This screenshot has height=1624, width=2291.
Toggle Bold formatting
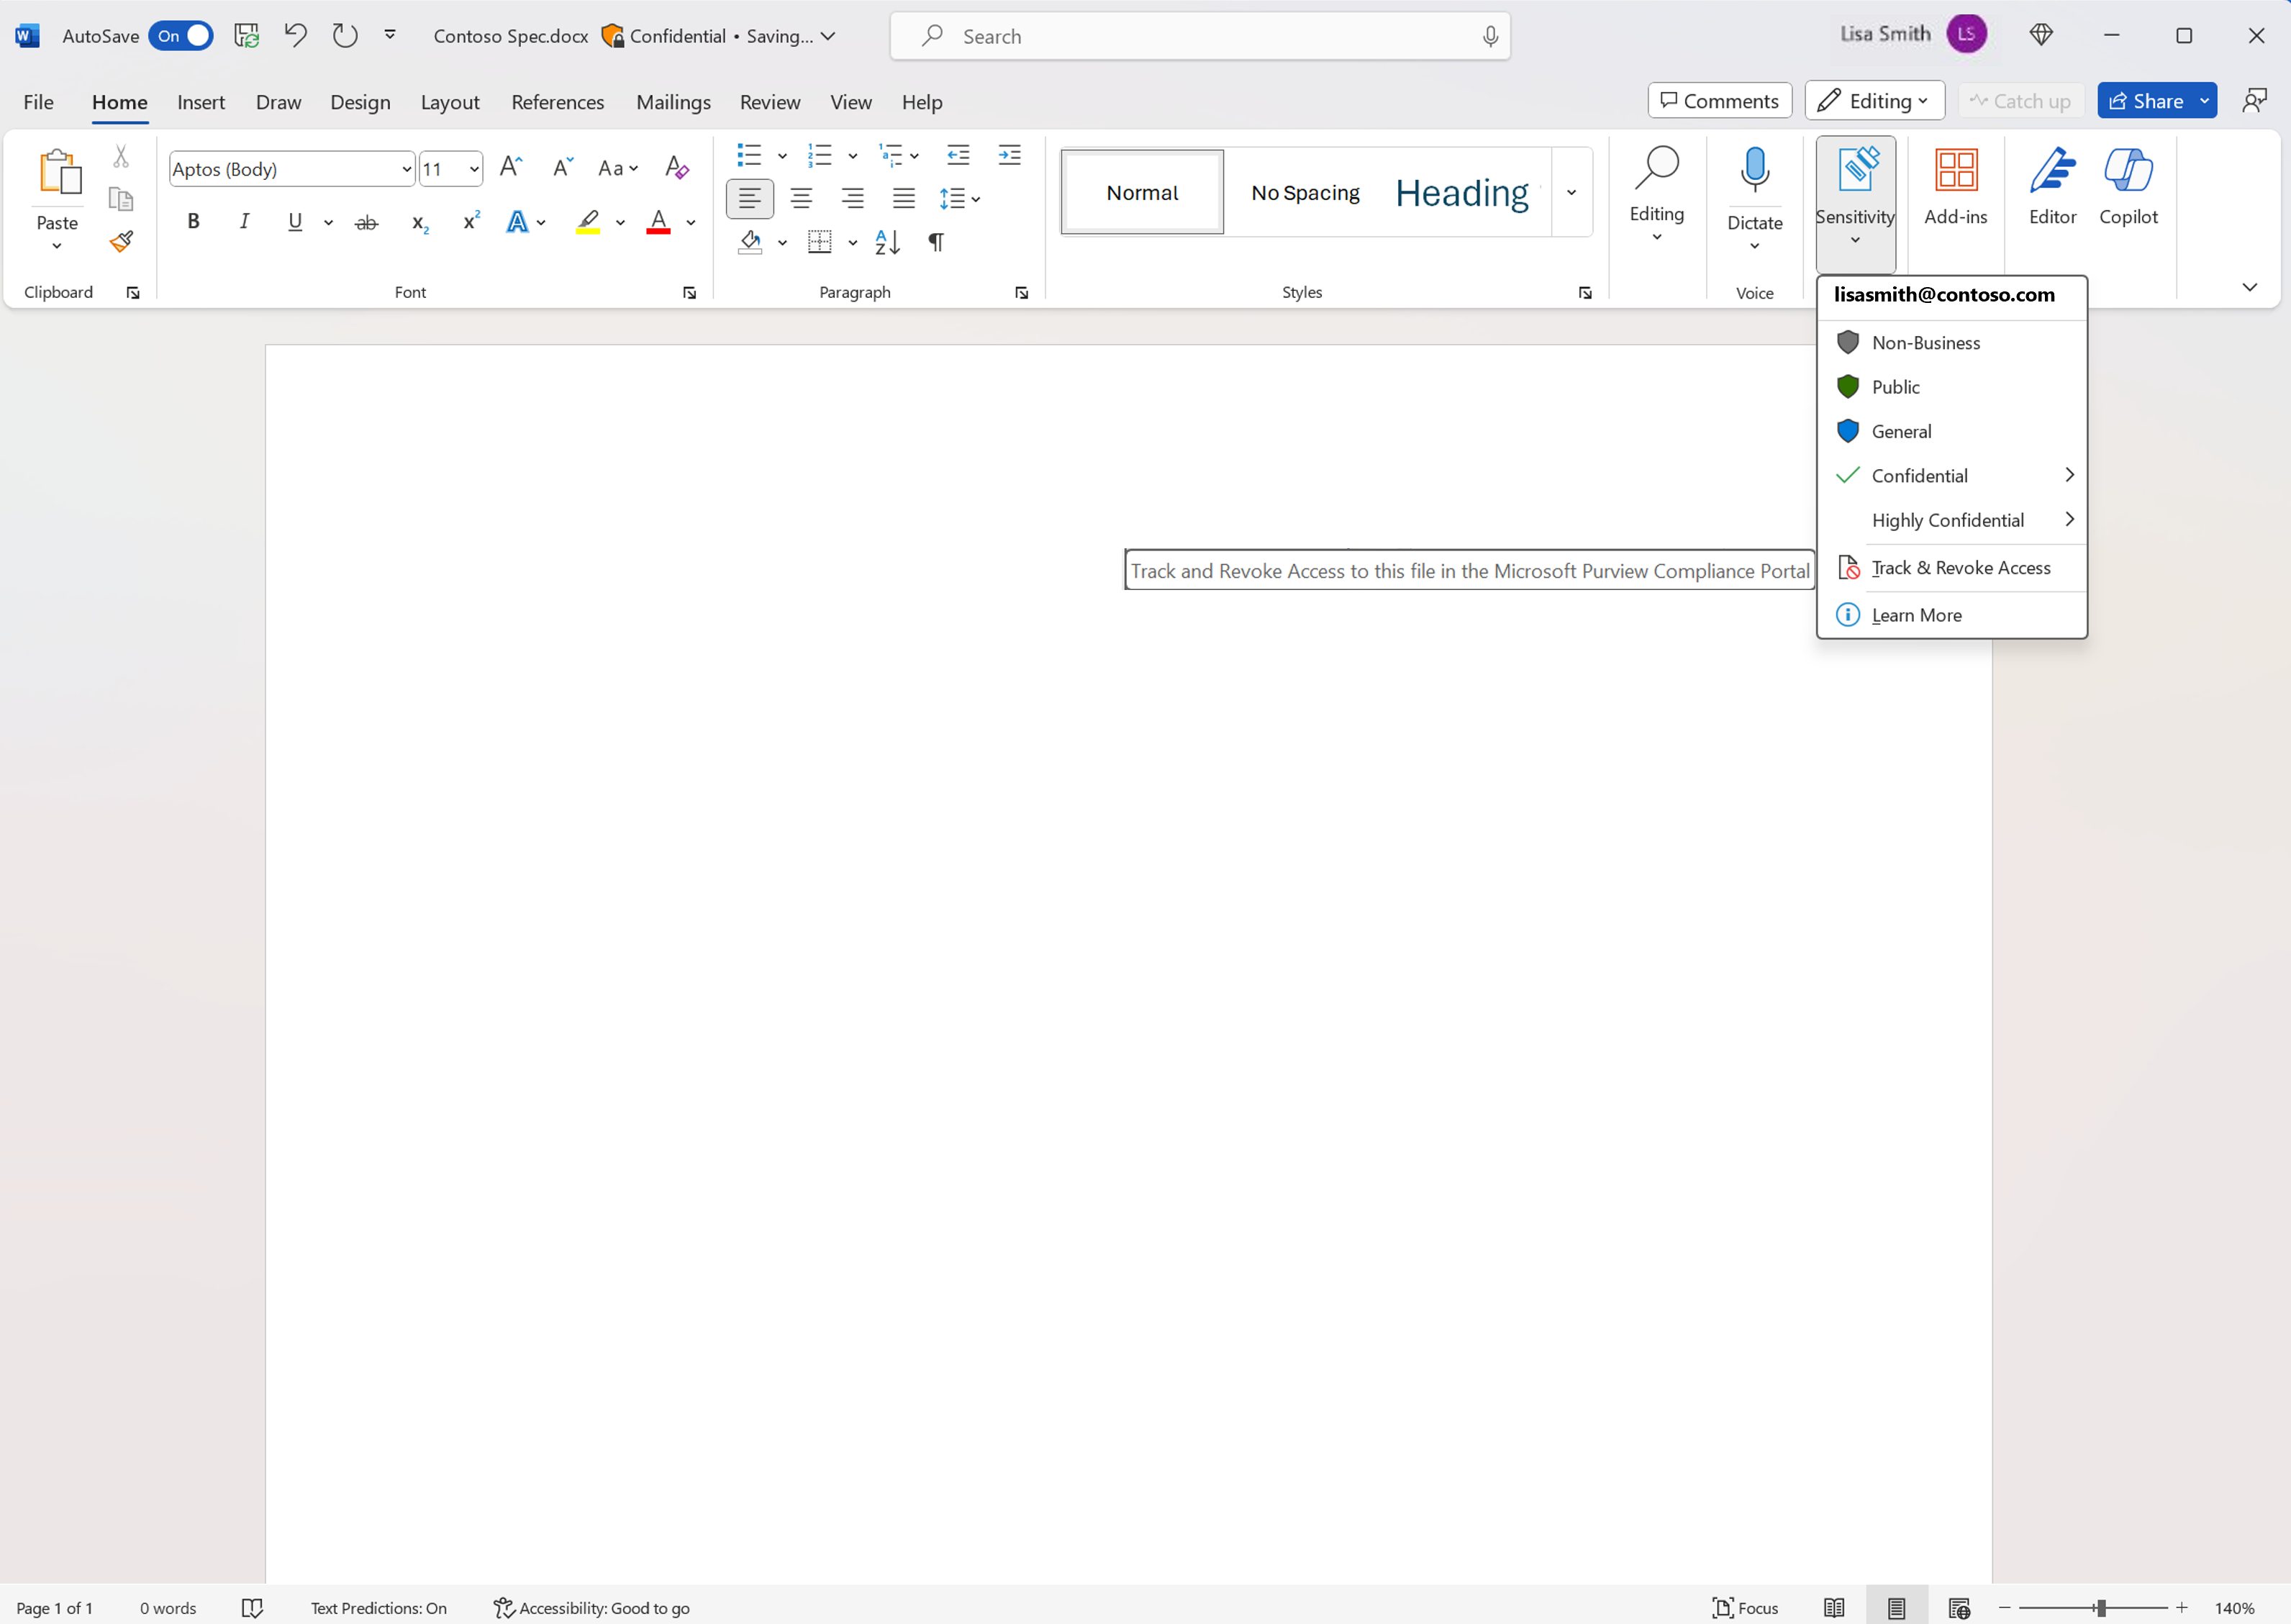point(194,222)
